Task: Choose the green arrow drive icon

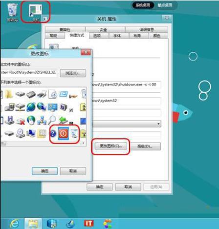Action: pyautogui.click(x=63, y=120)
